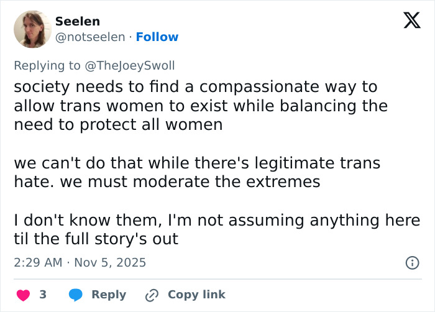Open Seelen's profile picture
435x312 pixels.
[32, 29]
